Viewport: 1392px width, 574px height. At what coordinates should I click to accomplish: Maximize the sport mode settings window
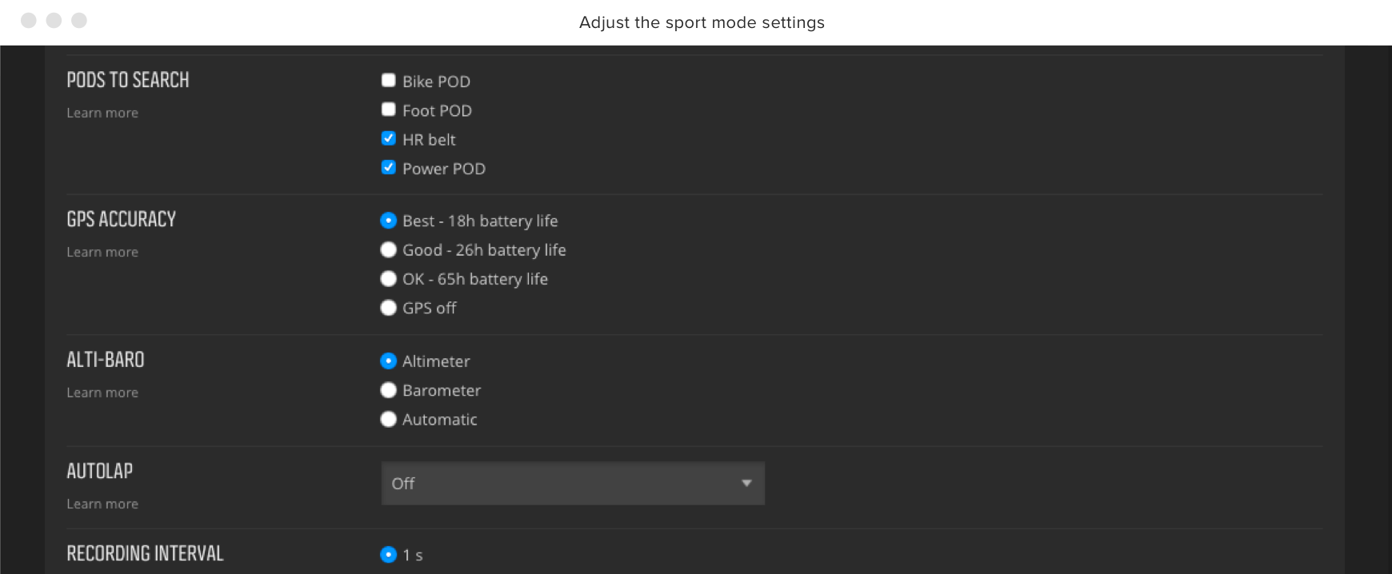(79, 20)
